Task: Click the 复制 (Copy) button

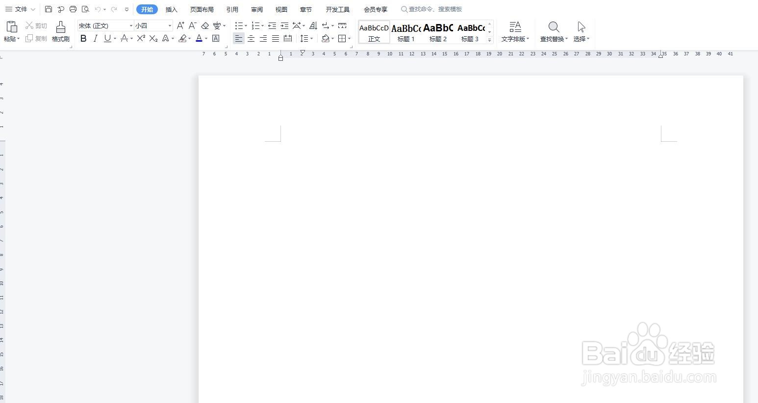Action: (x=36, y=38)
